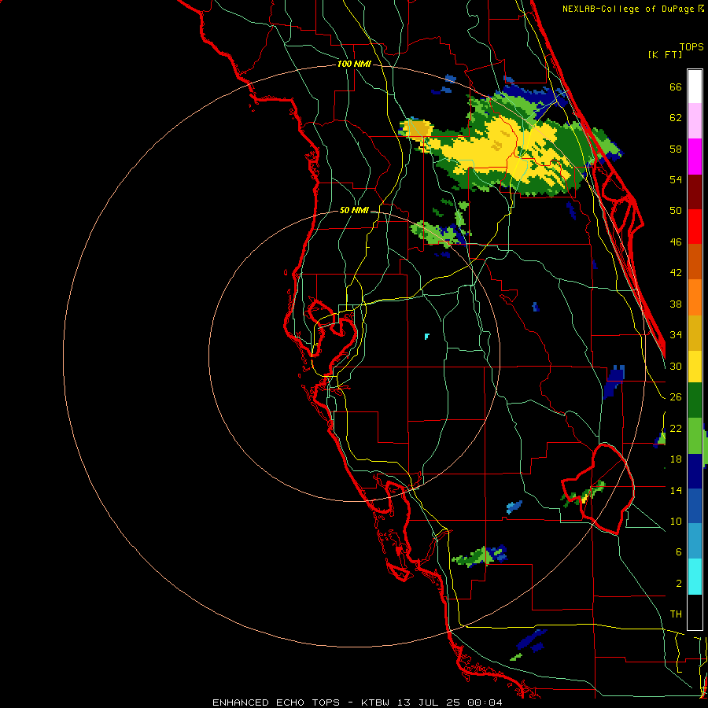Viewport: 708px width, 708px height.
Task: Click the "18" legend value
Action: [x=676, y=459]
